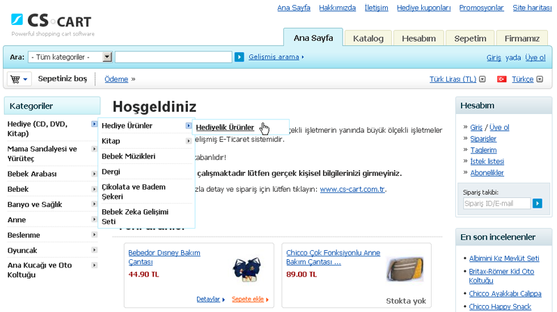Open Gelişmiş arama link

click(274, 57)
